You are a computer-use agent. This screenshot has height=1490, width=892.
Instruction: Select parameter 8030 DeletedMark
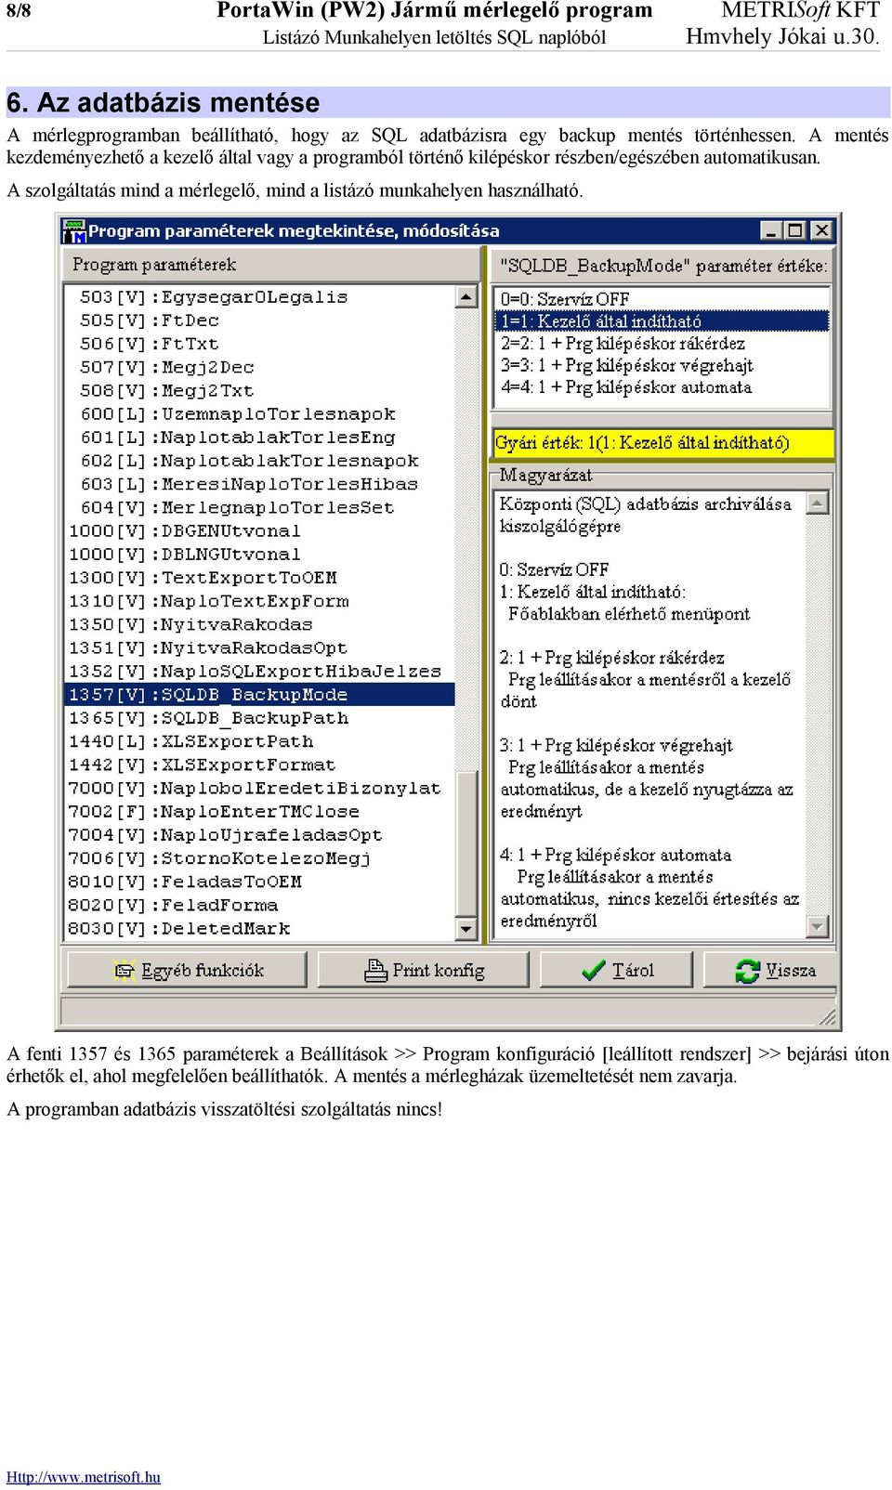(x=260, y=929)
